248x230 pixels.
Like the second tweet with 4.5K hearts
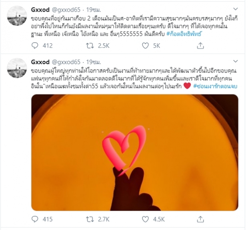click(x=145, y=219)
